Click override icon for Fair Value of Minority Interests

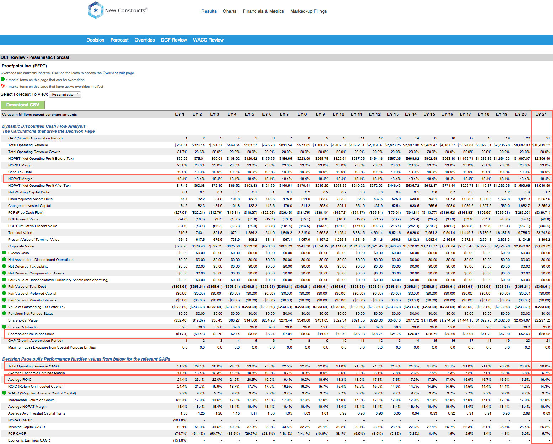(4, 300)
